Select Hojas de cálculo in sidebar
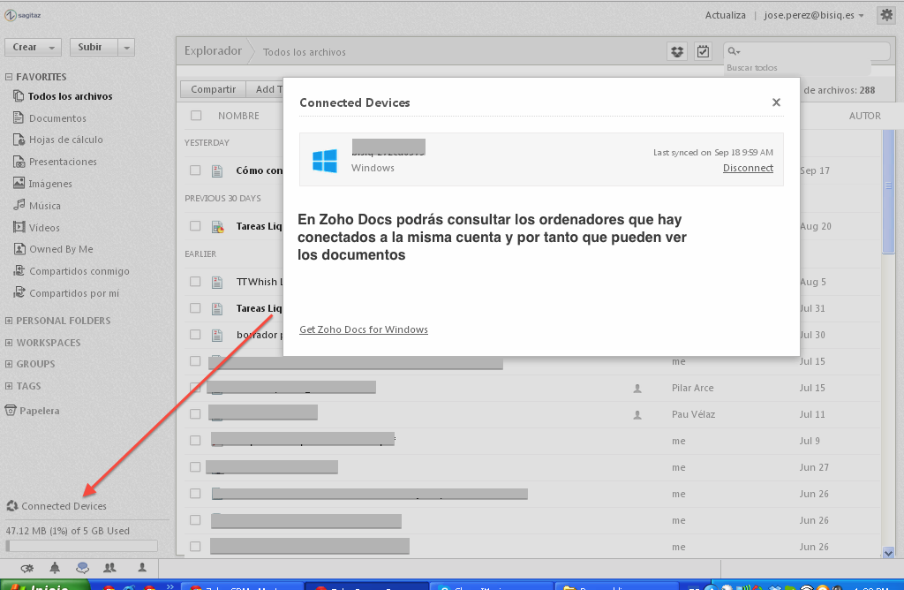904x590 pixels. (x=65, y=140)
